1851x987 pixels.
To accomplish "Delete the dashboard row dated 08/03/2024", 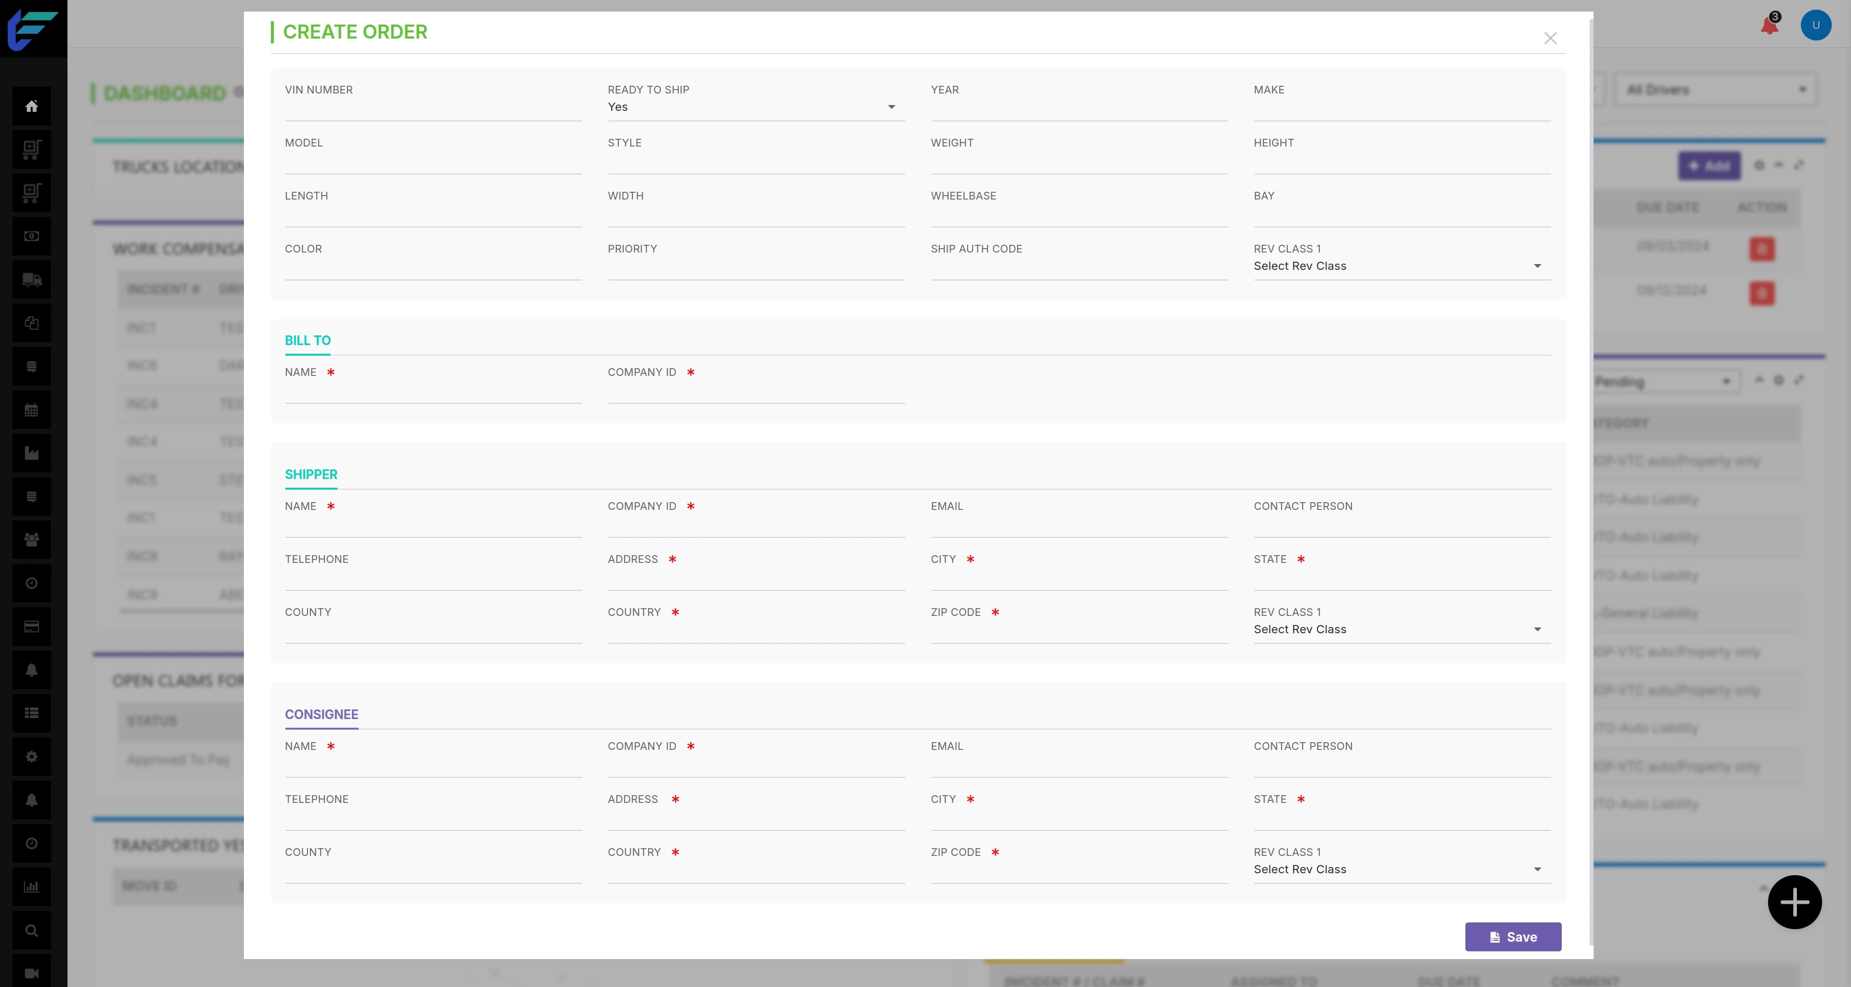I will 1762,249.
